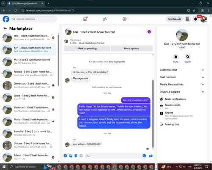The width and height of the screenshot is (212, 170).
Task: Open Vaishnavi 3 bed 2 bath conversation
Action: click(28, 109)
